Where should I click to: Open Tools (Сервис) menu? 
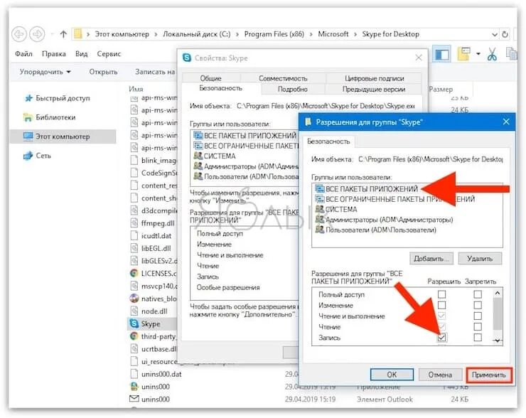pos(109,54)
